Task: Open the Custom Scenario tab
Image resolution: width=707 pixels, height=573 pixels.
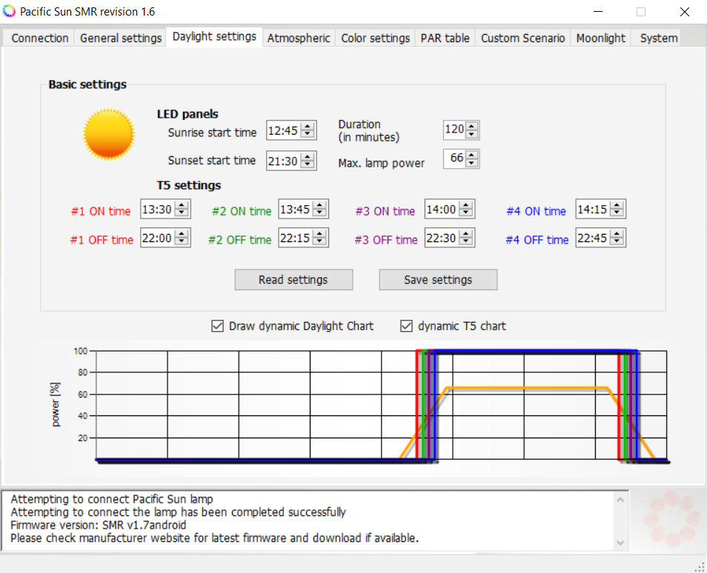Action: (522, 38)
